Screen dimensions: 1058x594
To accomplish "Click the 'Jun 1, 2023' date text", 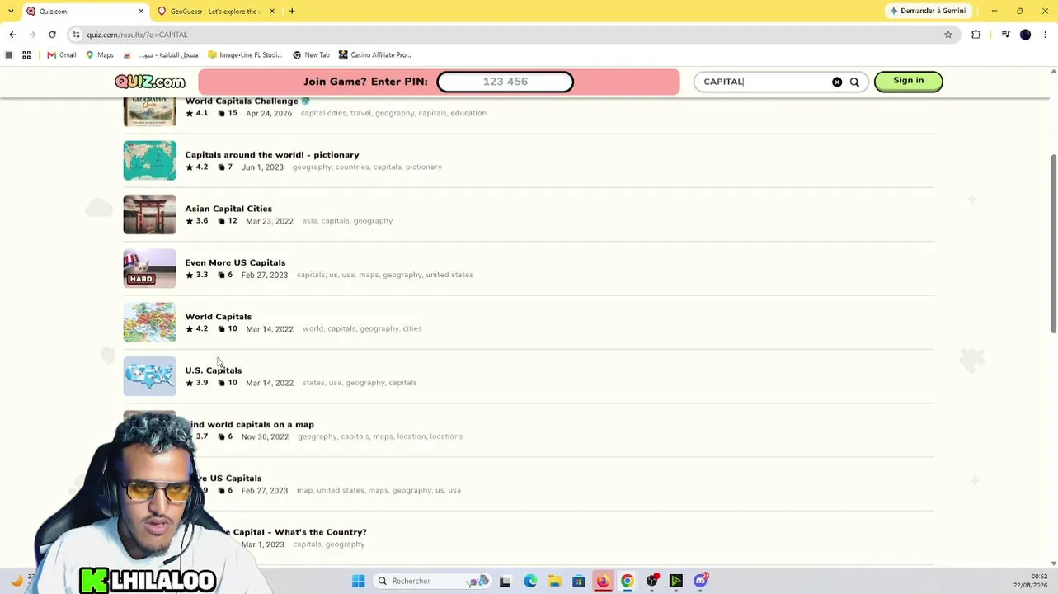I will pos(262,167).
